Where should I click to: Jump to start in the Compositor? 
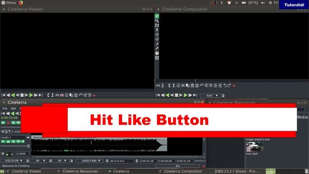[x=158, y=95]
